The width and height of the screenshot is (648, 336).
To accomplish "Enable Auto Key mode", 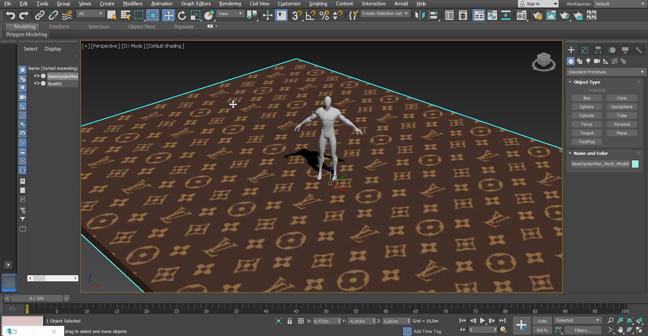I will coord(542,321).
